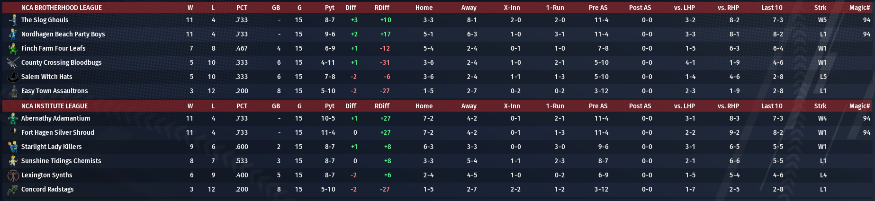Click Abernathy Adamantium team logo icon
This screenshot has height=201, width=875.
[13, 118]
